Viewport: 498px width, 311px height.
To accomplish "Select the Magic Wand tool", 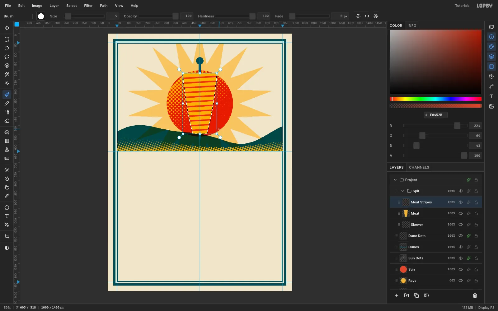I will coord(7,74).
